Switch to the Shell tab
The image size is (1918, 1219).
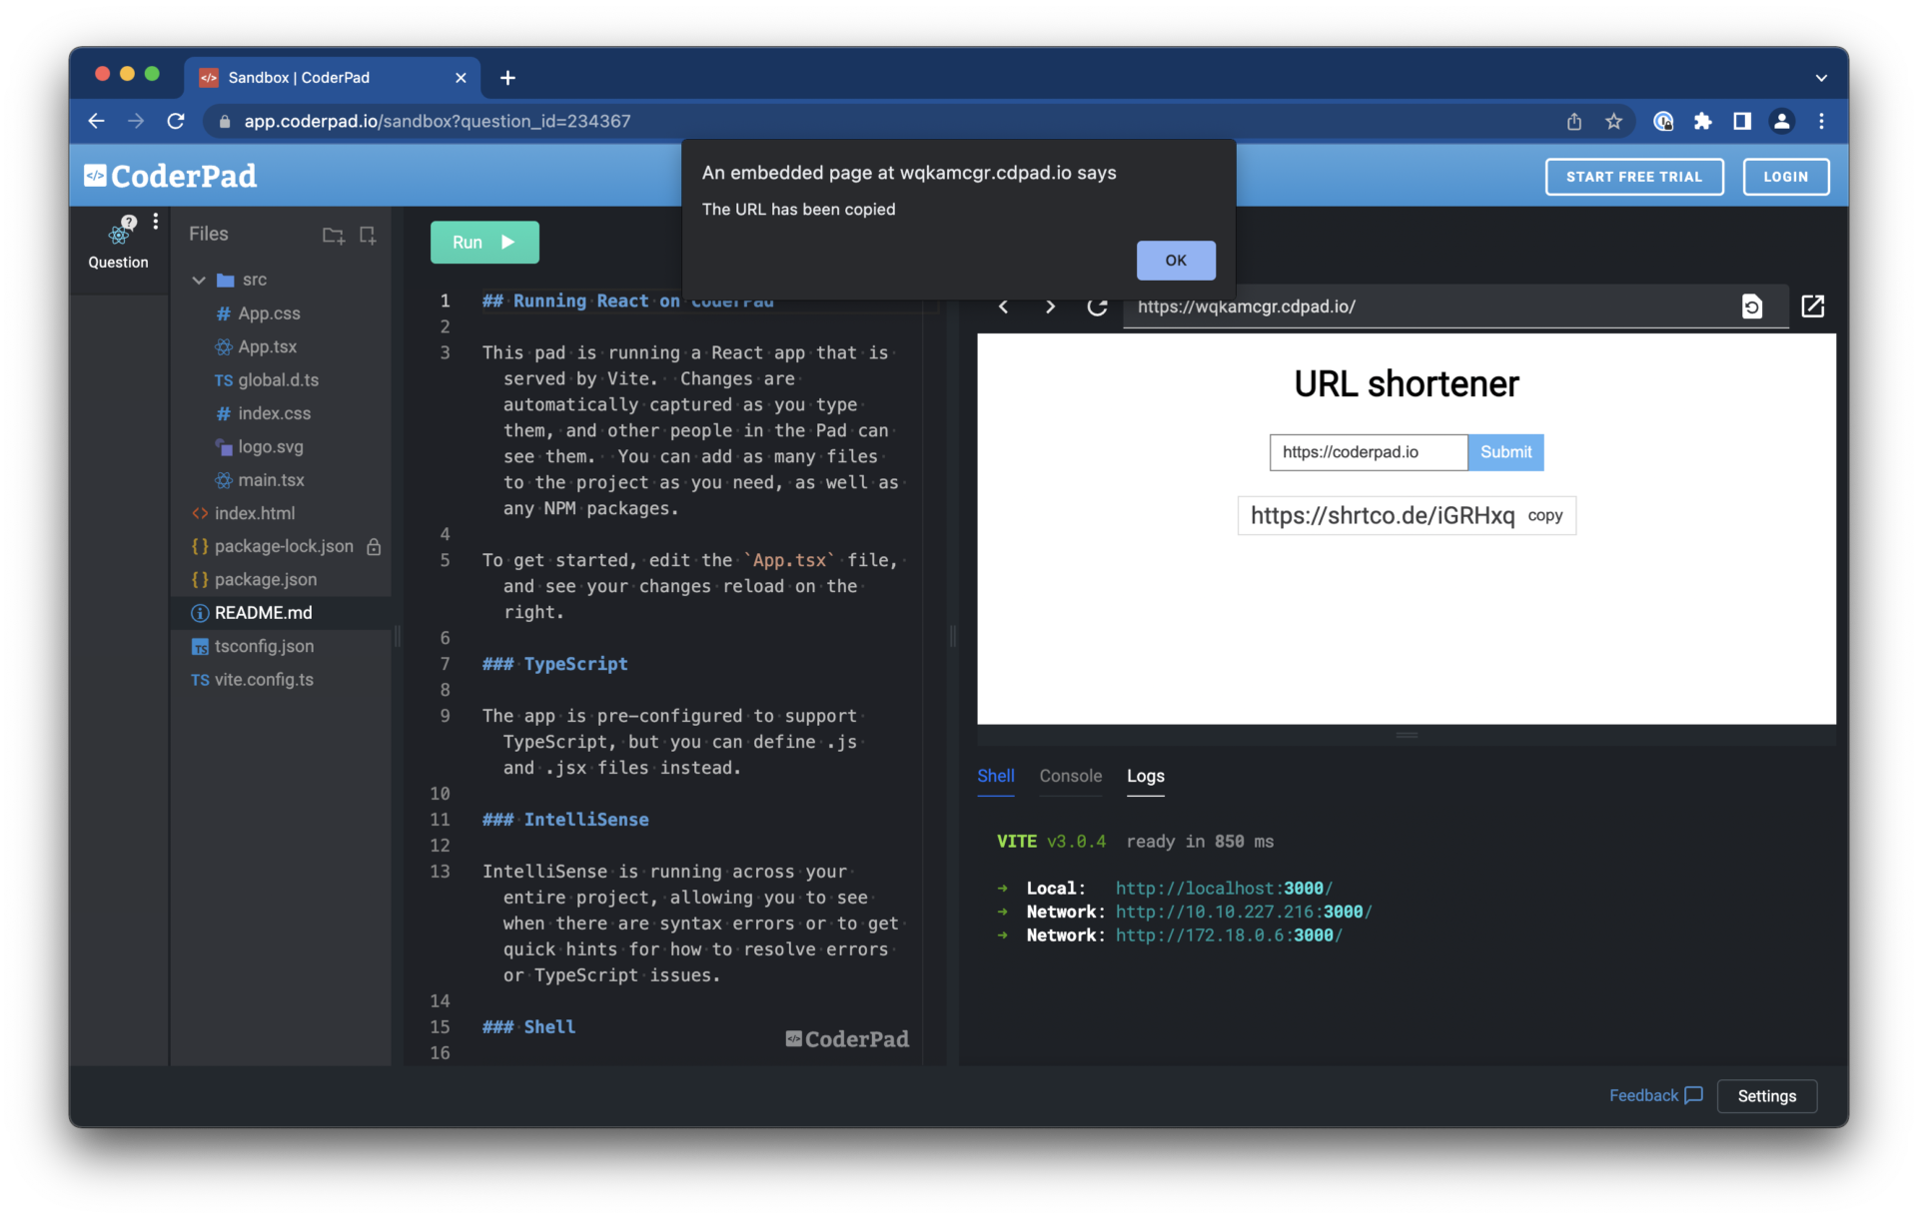[995, 776]
